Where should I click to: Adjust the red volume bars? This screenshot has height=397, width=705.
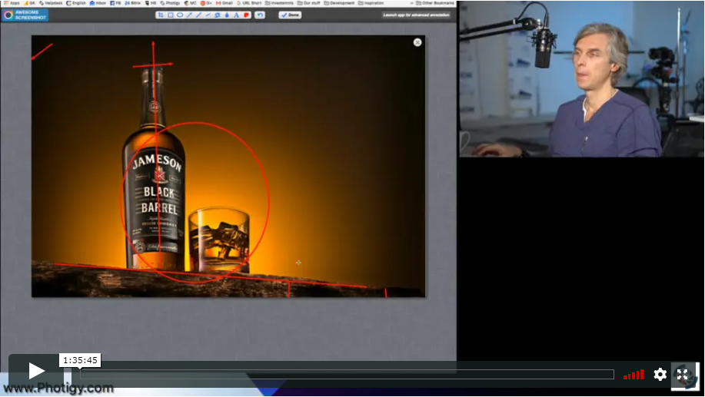(633, 375)
